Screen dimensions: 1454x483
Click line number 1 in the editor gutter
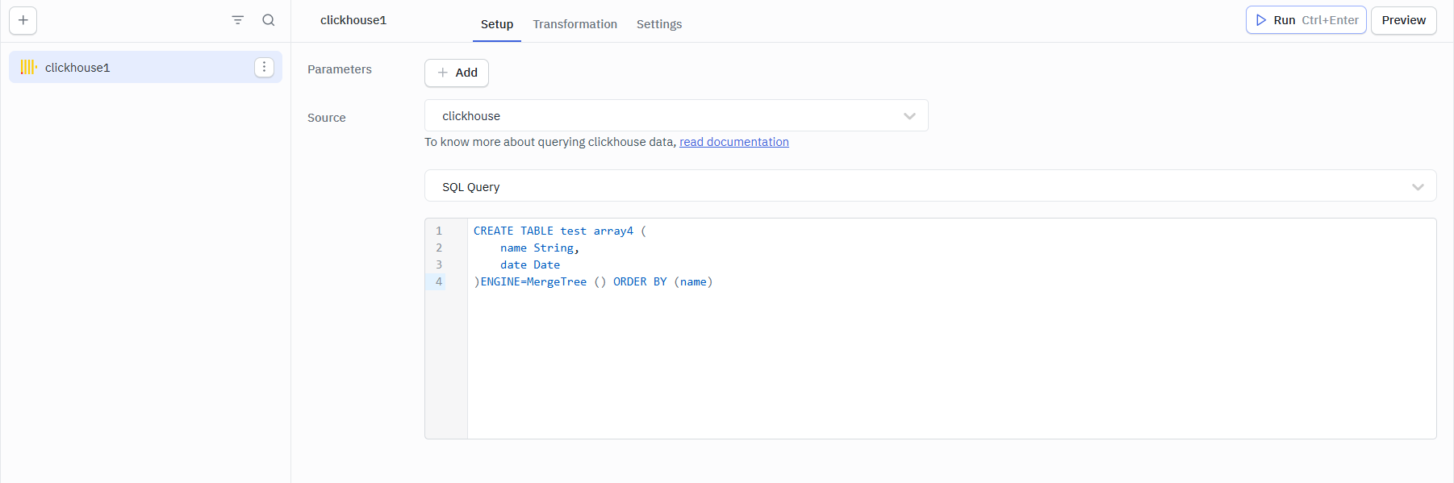pyautogui.click(x=439, y=231)
